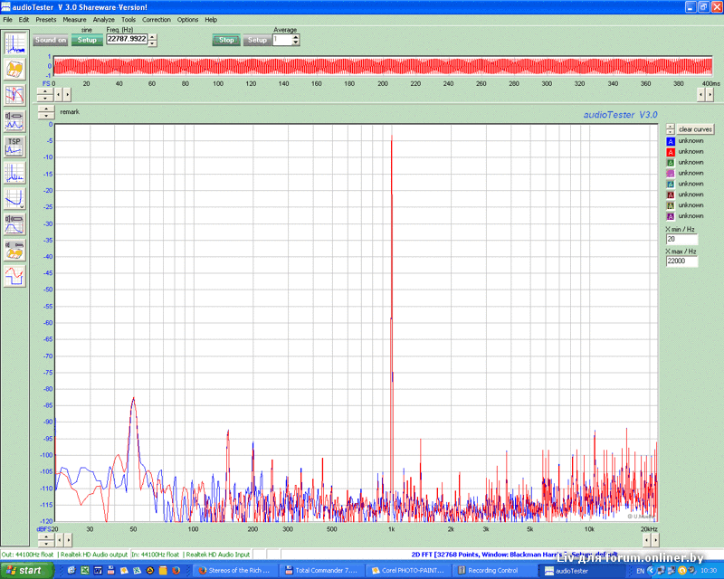This screenshot has width=724, height=579.
Task: Click the Sound on button
Action: pyautogui.click(x=51, y=40)
